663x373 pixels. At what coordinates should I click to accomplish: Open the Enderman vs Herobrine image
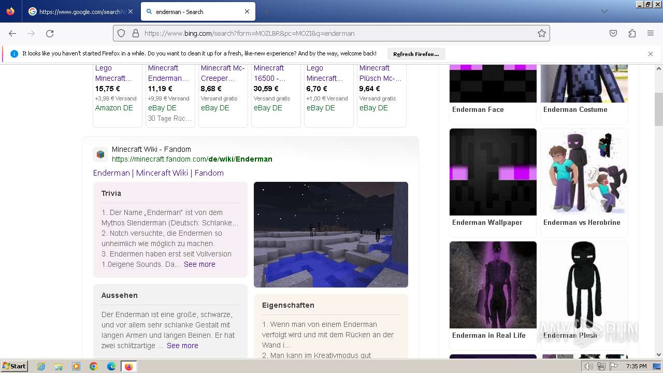click(584, 172)
